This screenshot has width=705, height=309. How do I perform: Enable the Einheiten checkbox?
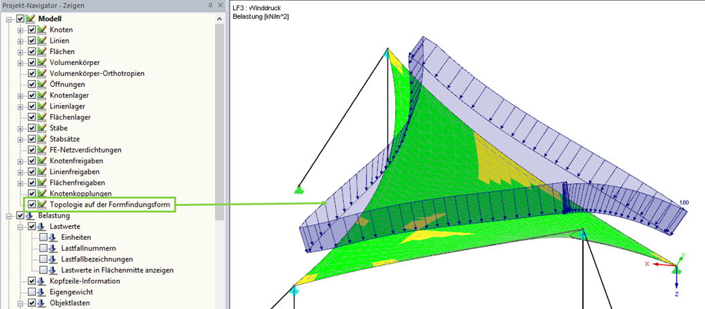pos(43,238)
